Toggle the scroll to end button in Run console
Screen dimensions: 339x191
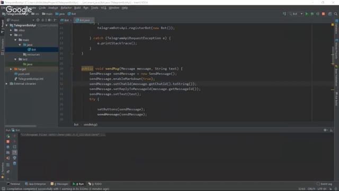click(x=14, y=152)
